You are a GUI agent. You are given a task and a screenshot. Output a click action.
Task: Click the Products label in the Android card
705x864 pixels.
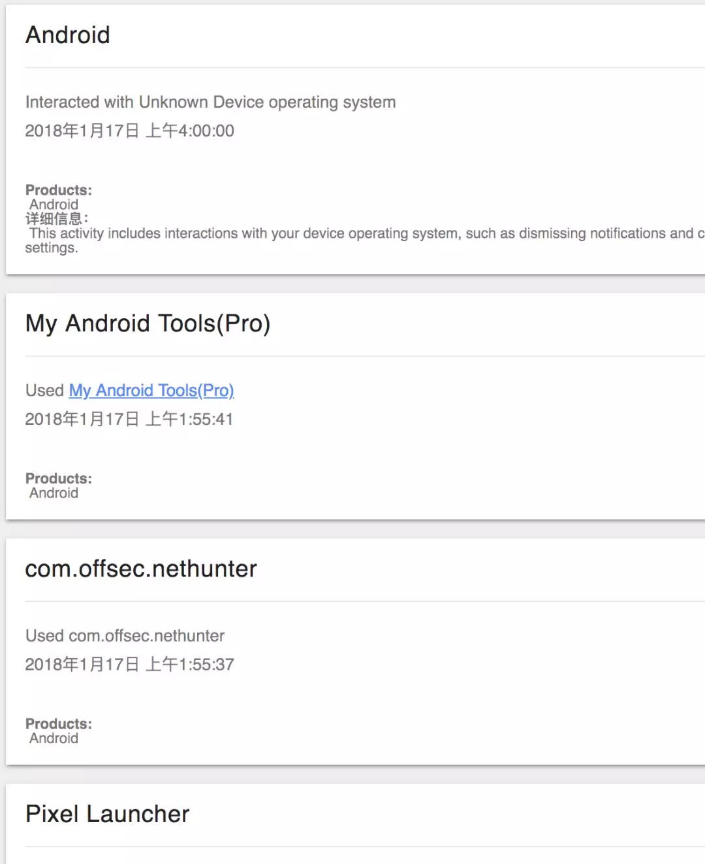point(58,190)
